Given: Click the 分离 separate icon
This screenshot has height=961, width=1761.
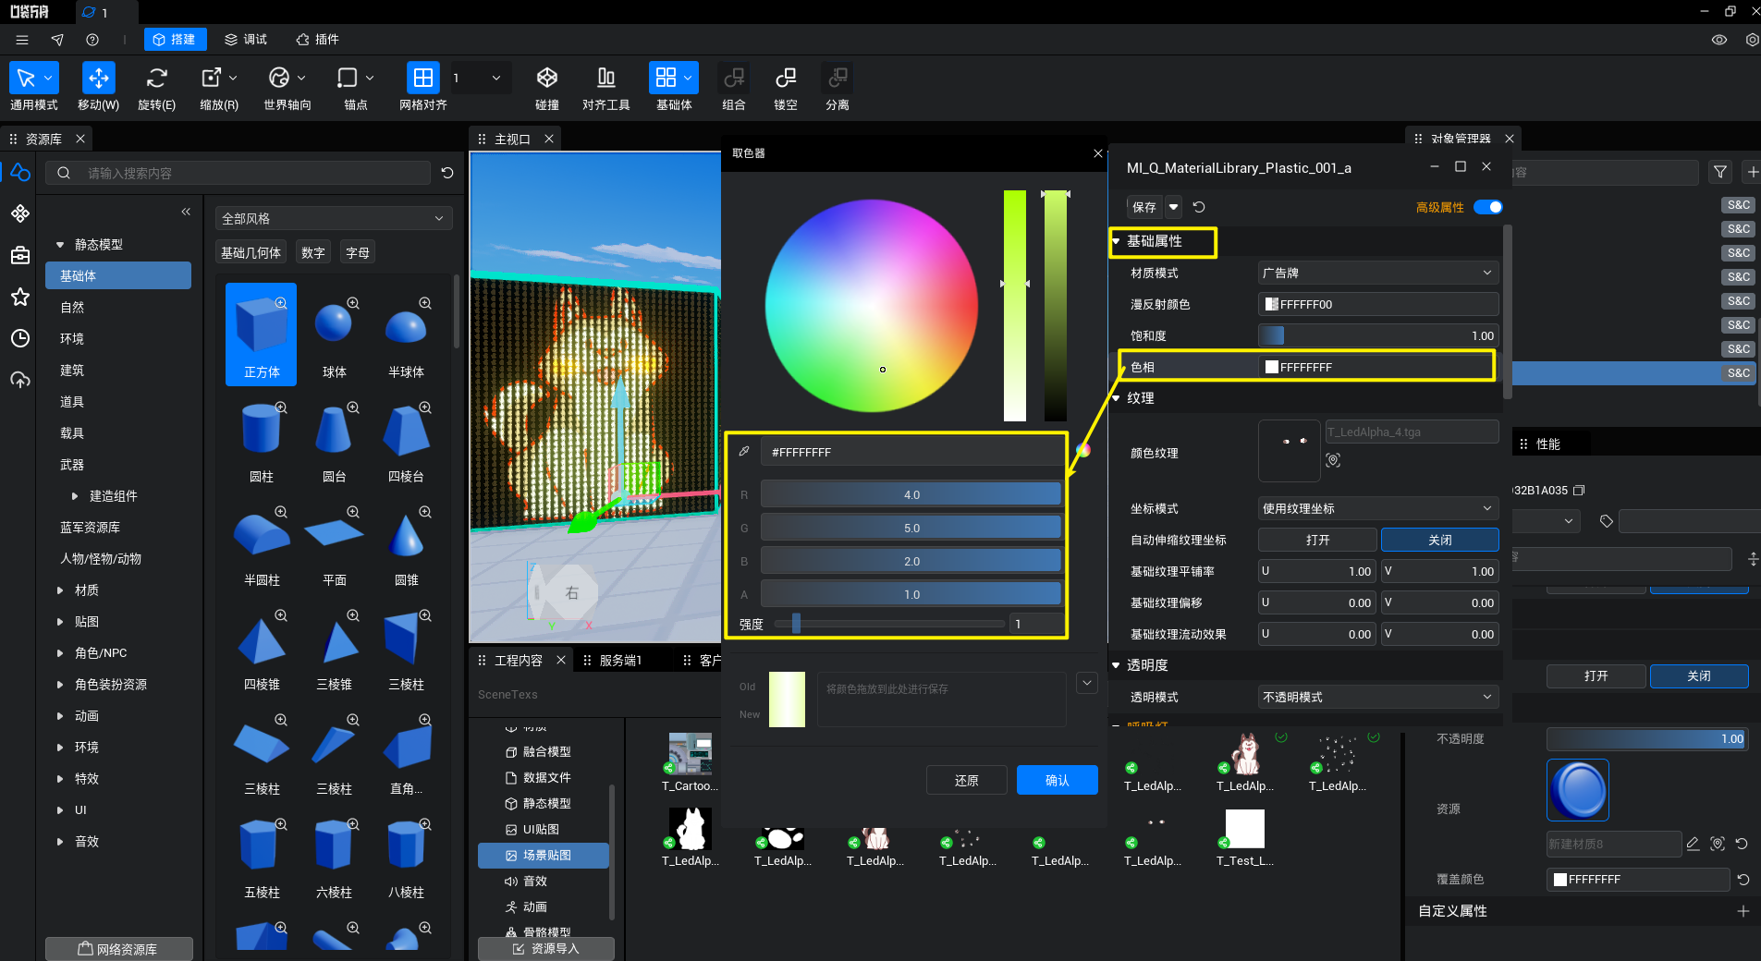Looking at the screenshot, I should coord(838,78).
